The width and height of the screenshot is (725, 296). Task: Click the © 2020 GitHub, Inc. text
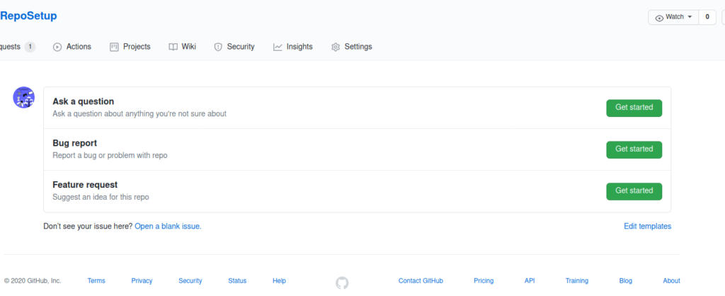33,280
